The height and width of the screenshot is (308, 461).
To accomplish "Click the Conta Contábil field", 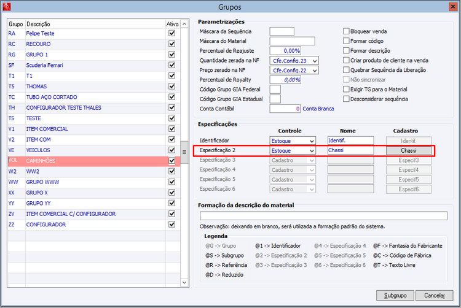I will tap(285, 109).
